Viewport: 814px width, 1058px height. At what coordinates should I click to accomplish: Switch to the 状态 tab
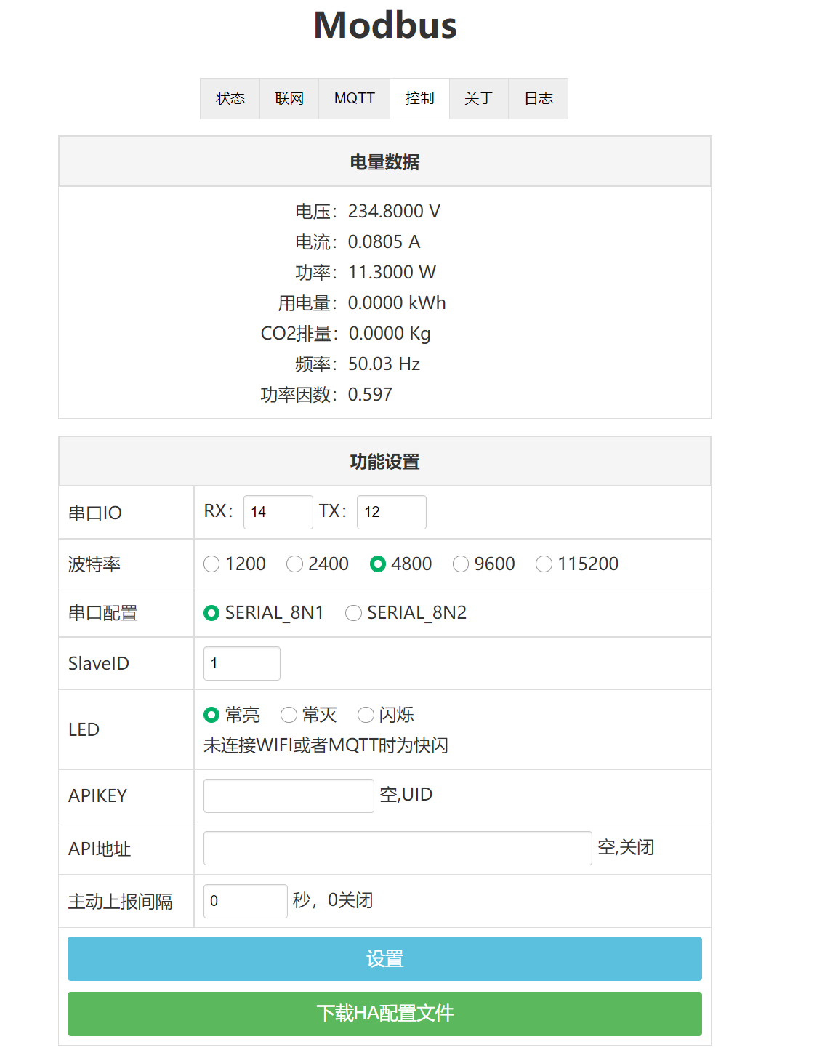230,98
